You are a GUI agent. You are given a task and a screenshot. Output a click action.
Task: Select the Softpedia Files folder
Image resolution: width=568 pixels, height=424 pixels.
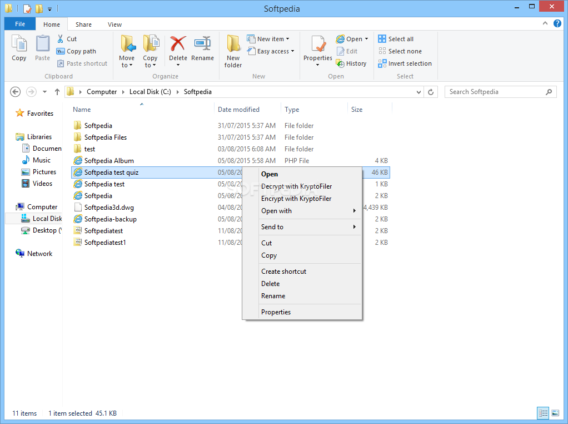click(x=231, y=137)
